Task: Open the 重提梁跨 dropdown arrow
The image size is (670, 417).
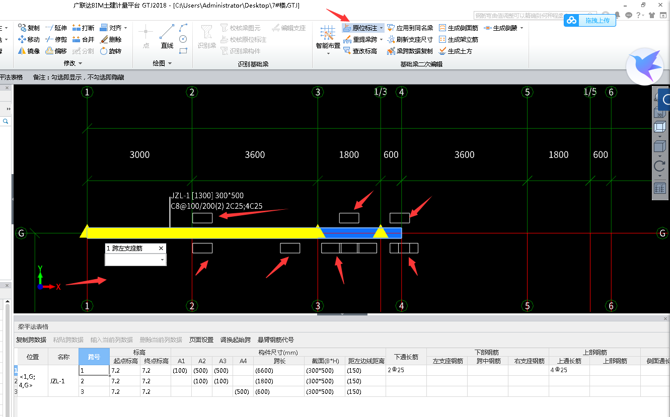Action: click(x=381, y=40)
